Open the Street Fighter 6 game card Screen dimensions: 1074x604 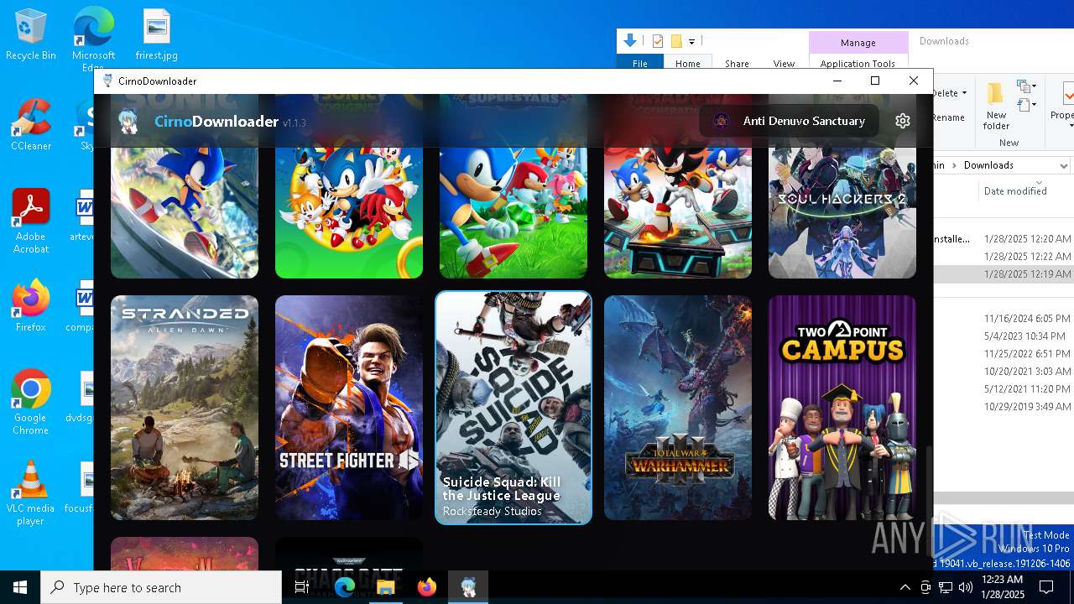[x=349, y=408]
